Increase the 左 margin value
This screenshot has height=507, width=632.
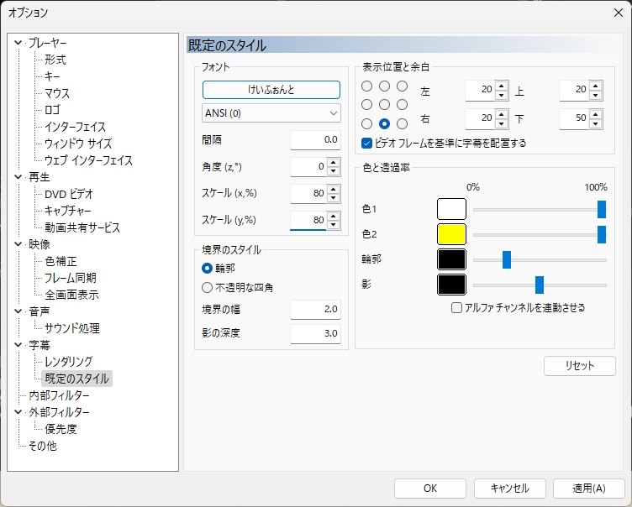tap(501, 86)
